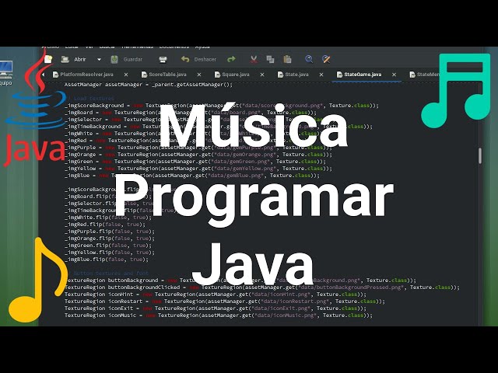Close the ScoreTable.java tab
The height and width of the screenshot is (373, 498).
coord(199,75)
